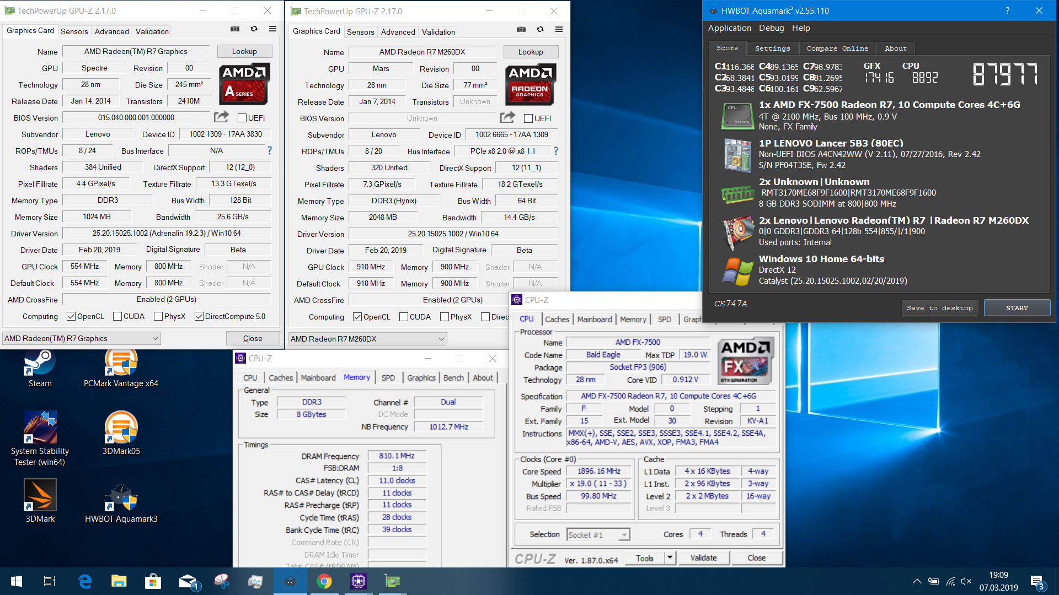Image resolution: width=1059 pixels, height=595 pixels.
Task: Click Validate button in CPU-Z
Action: [x=703, y=558]
